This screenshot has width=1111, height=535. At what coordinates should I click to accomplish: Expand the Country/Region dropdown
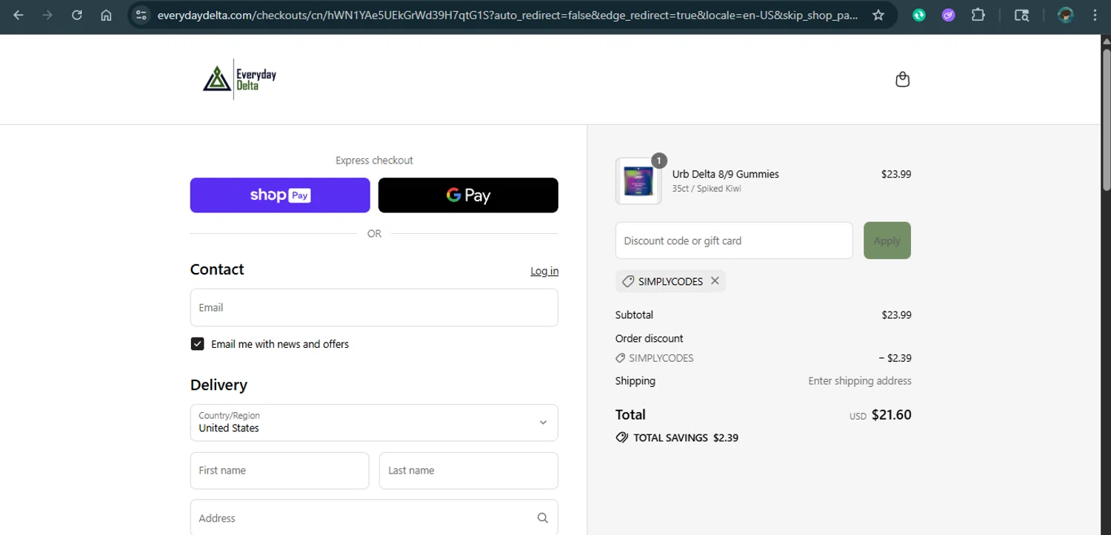[x=374, y=423]
